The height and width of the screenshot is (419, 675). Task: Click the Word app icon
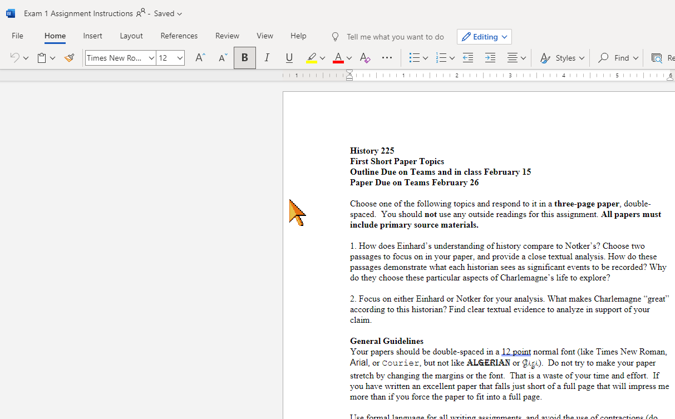11,13
